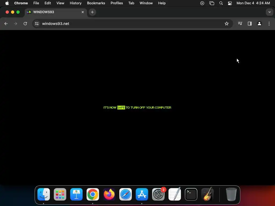Click the highlighted word SAFE
Screen dimensions: 275x206
[x=121, y=108]
